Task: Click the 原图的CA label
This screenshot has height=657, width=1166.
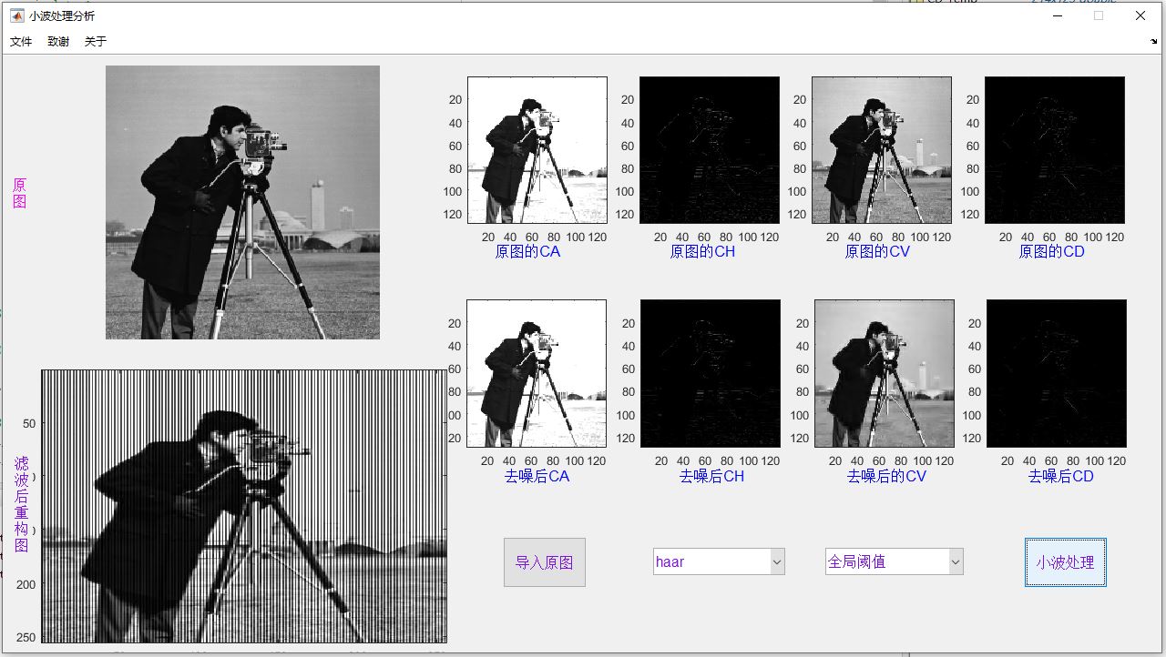Action: (x=527, y=252)
